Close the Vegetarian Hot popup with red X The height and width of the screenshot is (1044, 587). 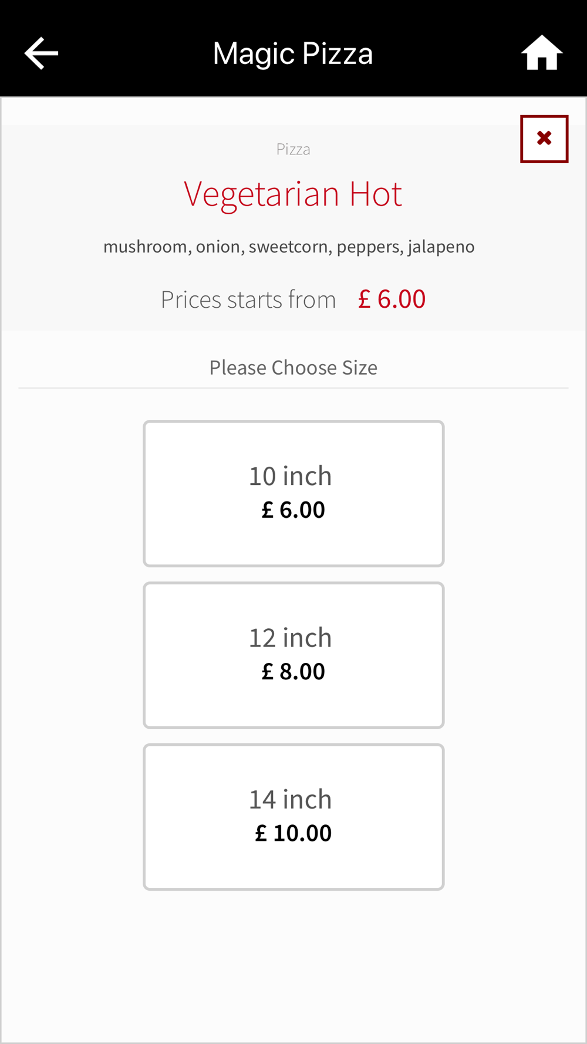point(544,139)
